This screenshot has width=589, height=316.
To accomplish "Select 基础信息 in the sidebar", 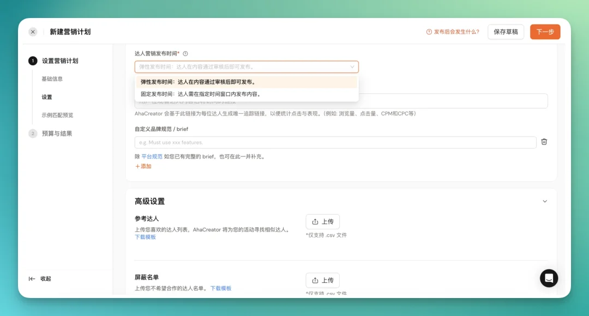I will (53, 78).
